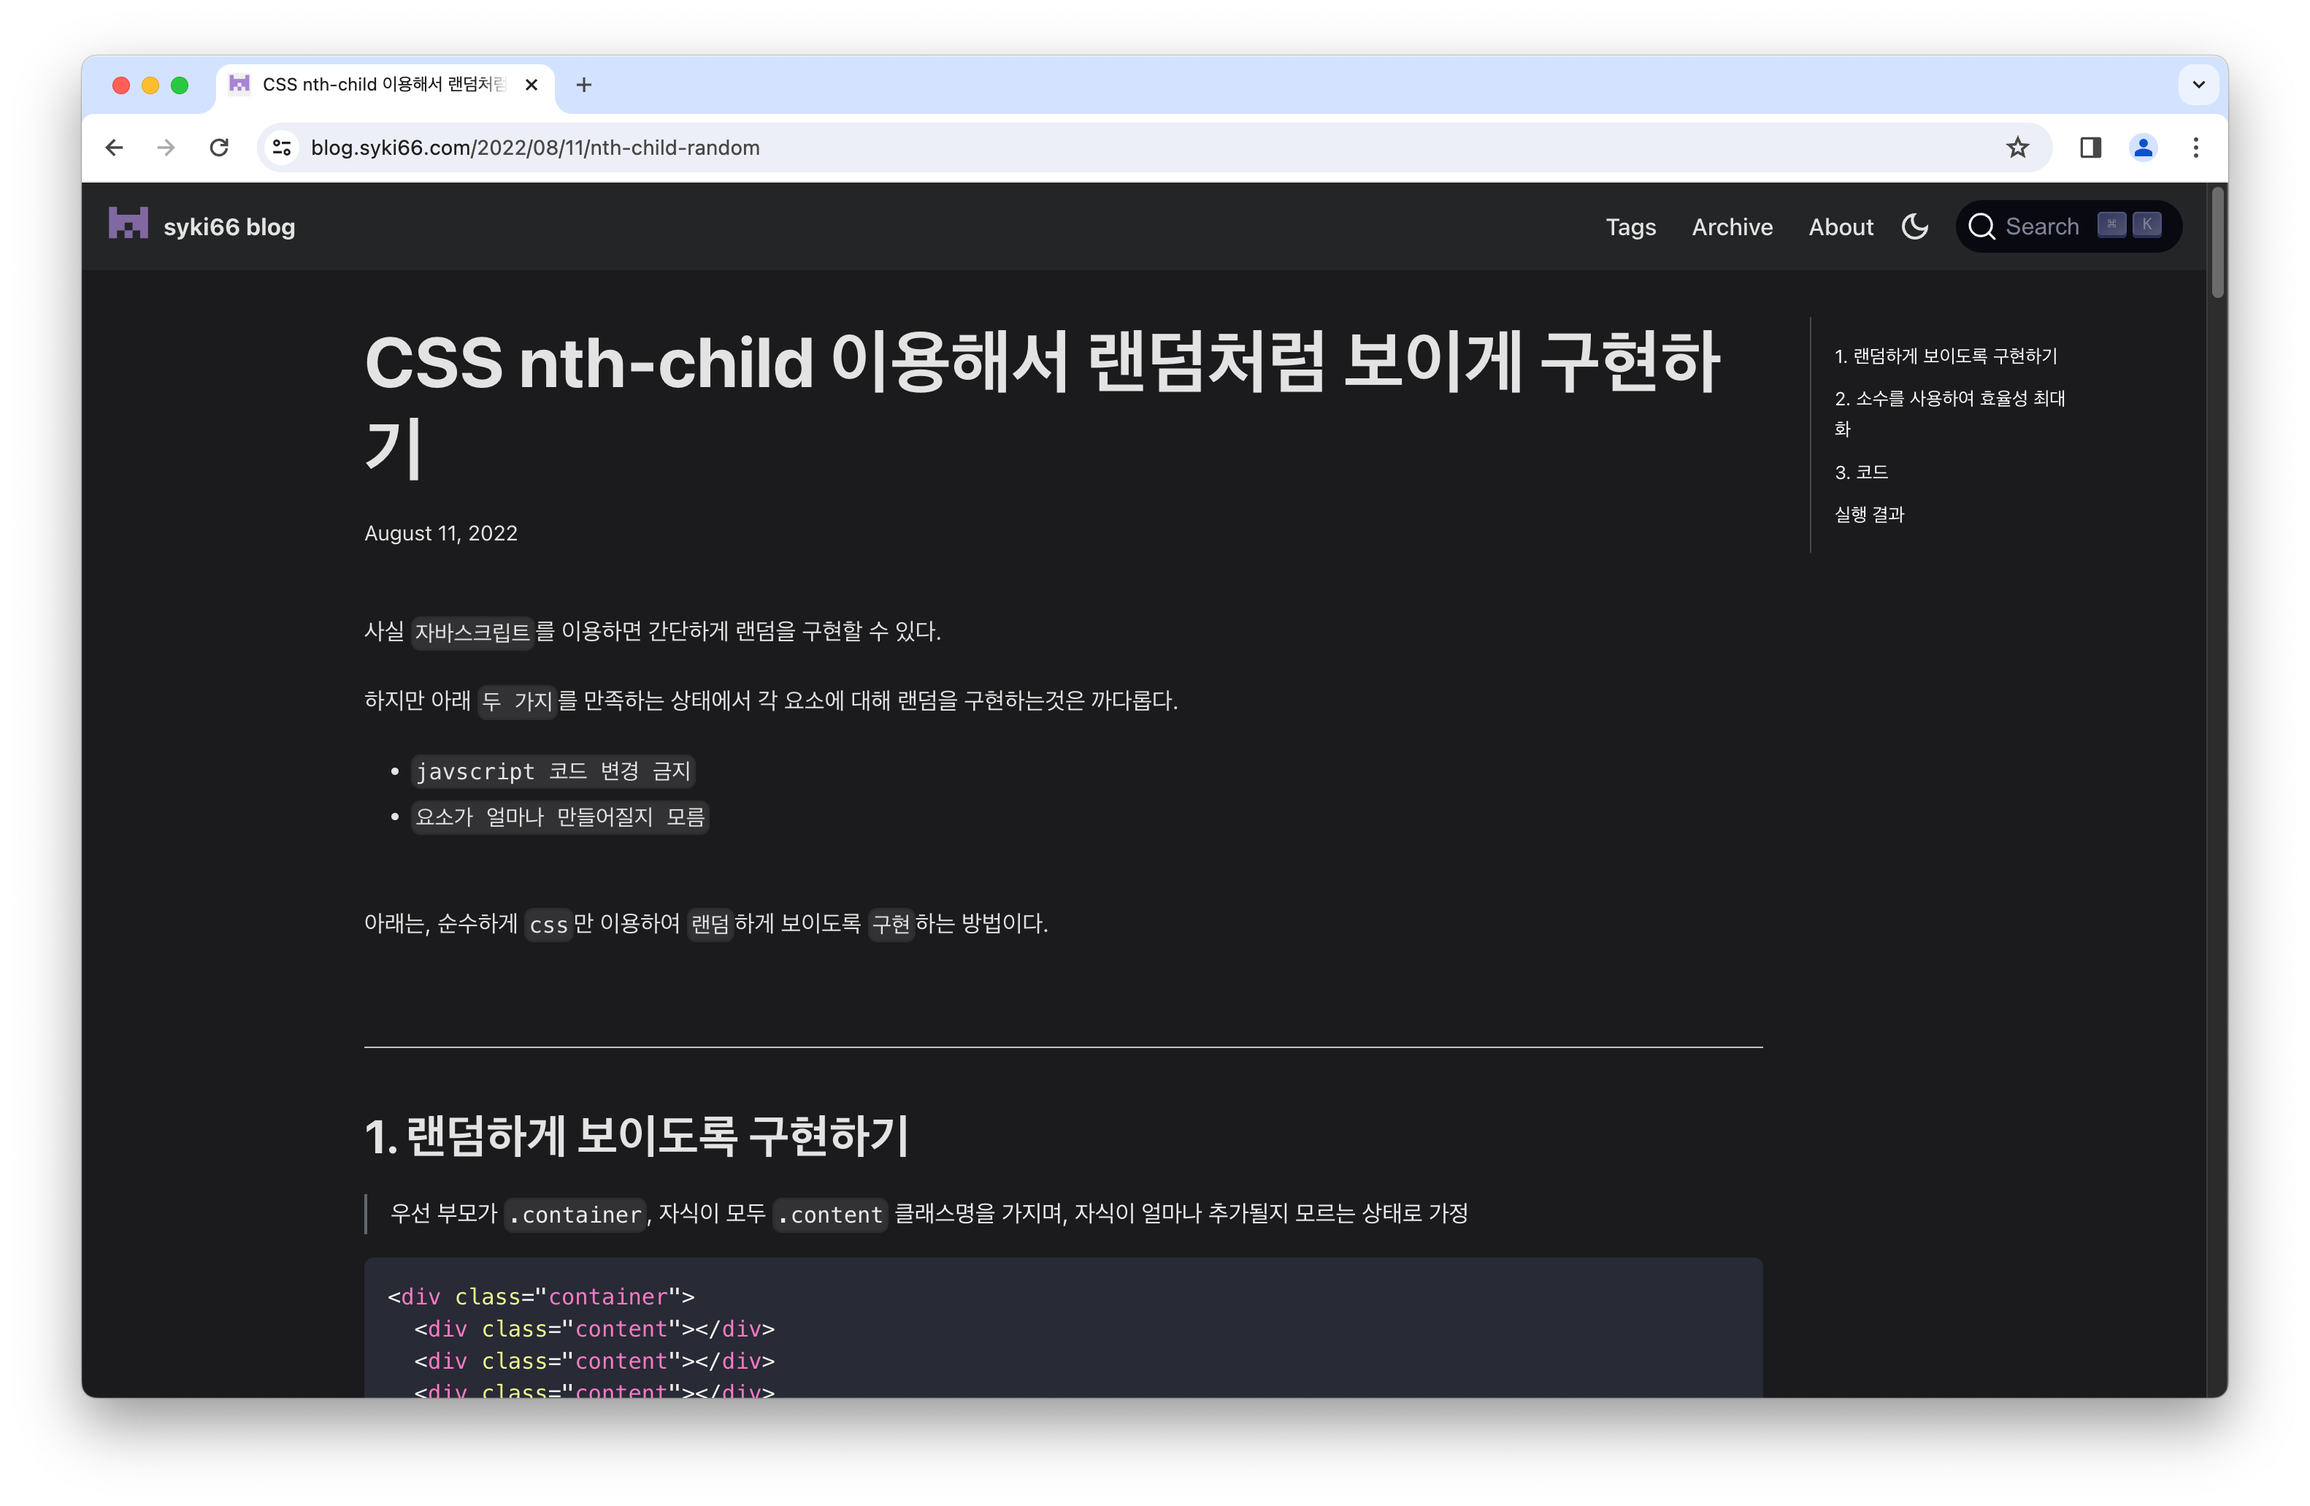
Task: Jump to '실행 결과' in table of contents
Action: pos(1868,515)
